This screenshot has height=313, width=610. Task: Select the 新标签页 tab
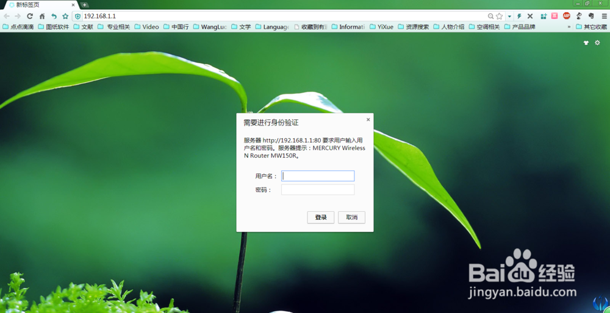pyautogui.click(x=40, y=5)
